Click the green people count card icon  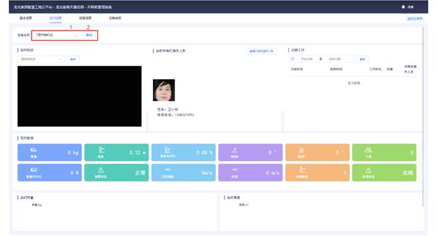pos(368,150)
